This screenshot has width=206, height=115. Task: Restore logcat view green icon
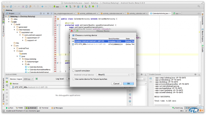pos(37,79)
